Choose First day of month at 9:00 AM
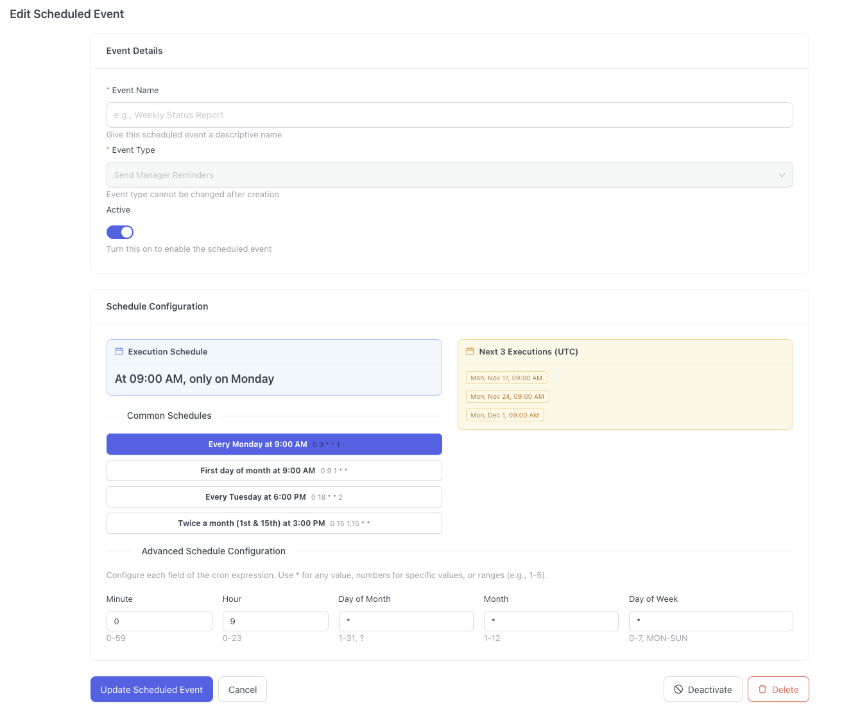 pyautogui.click(x=274, y=471)
